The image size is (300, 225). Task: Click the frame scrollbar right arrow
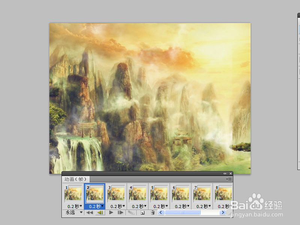click(223, 212)
